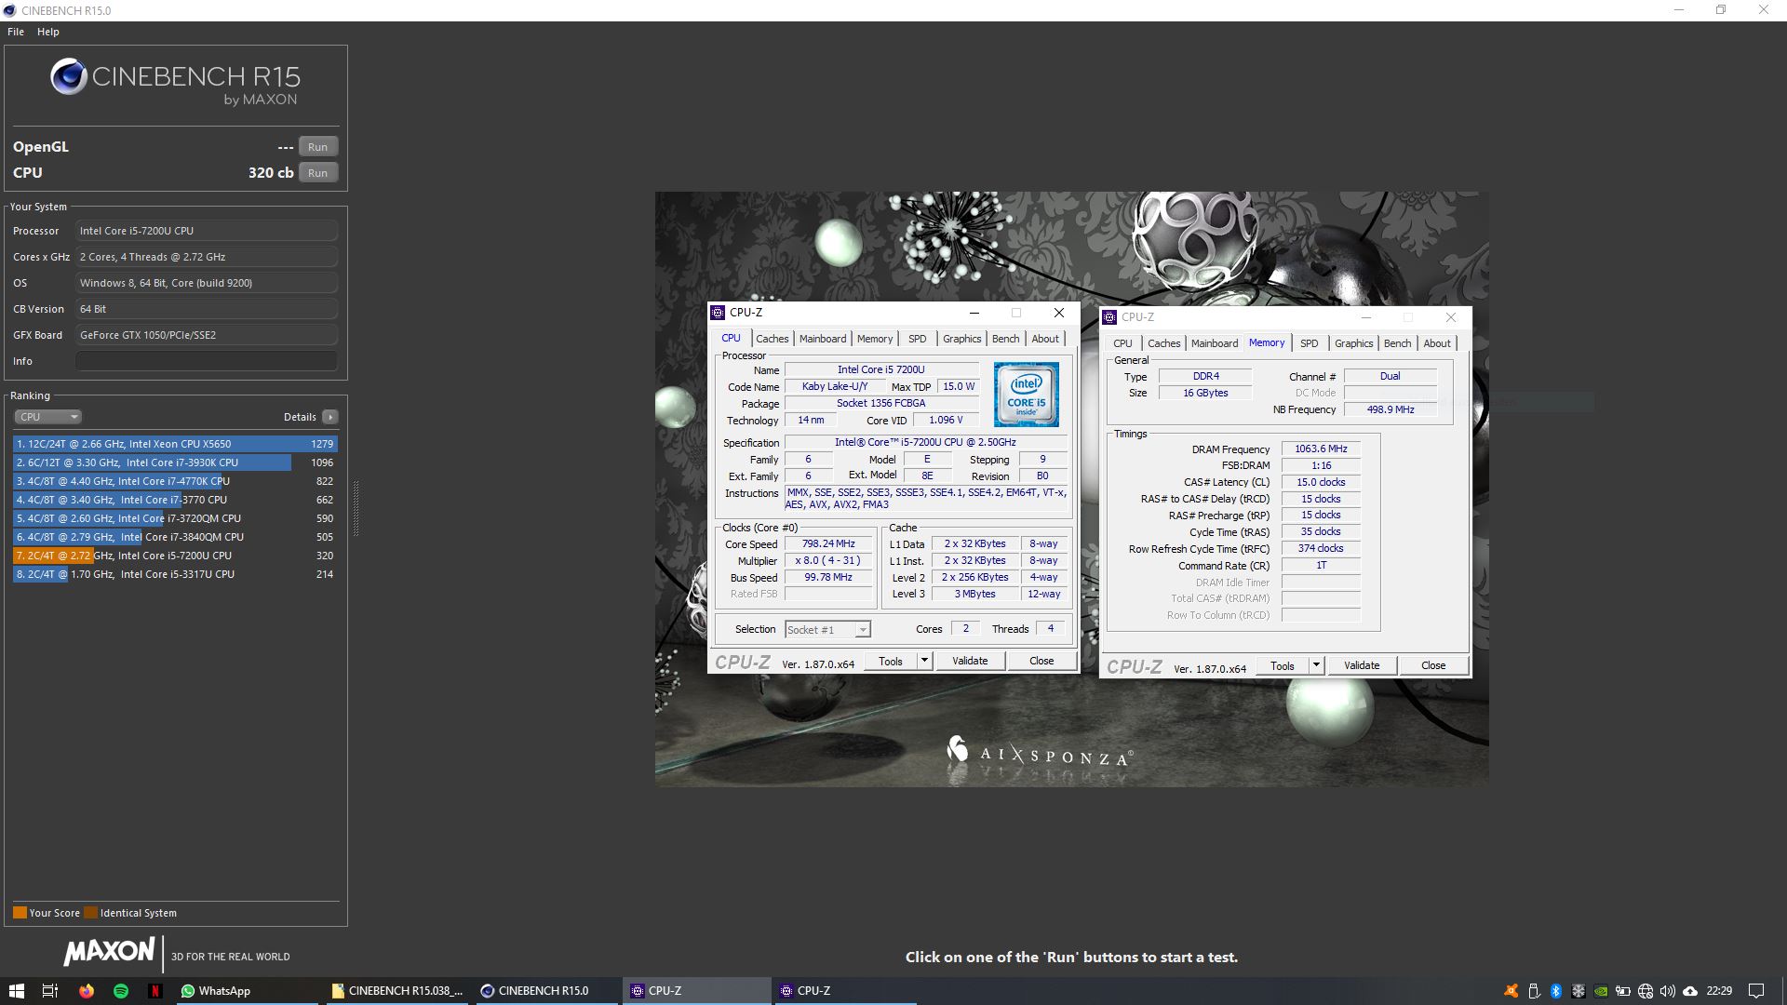Open the Action Center notifications icon

(1756, 991)
